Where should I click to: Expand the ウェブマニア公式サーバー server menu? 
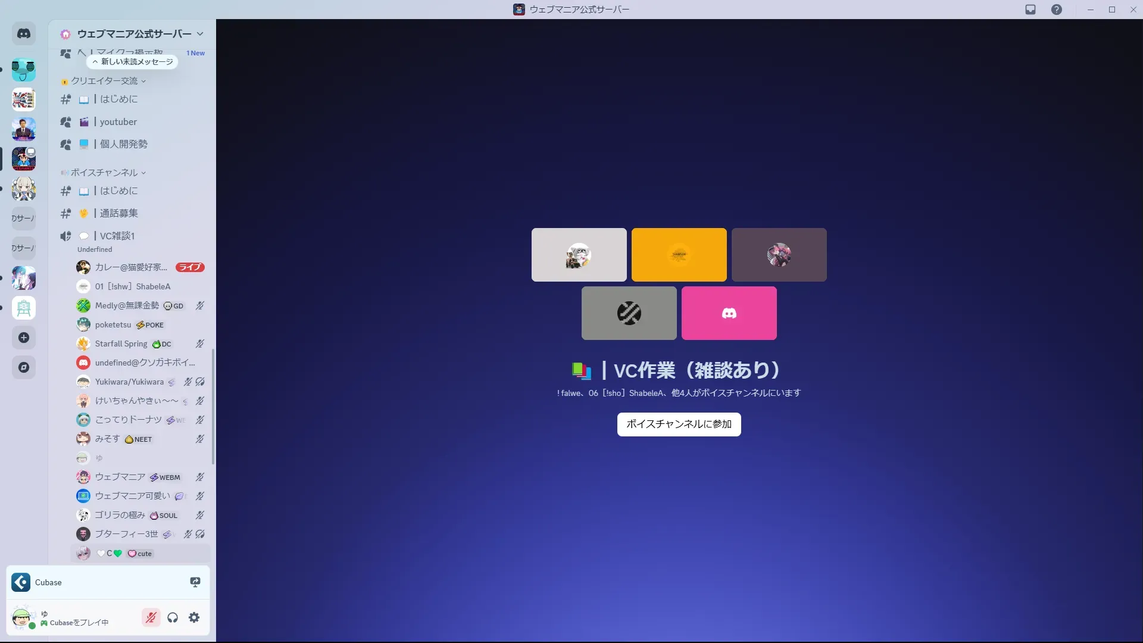(134, 34)
